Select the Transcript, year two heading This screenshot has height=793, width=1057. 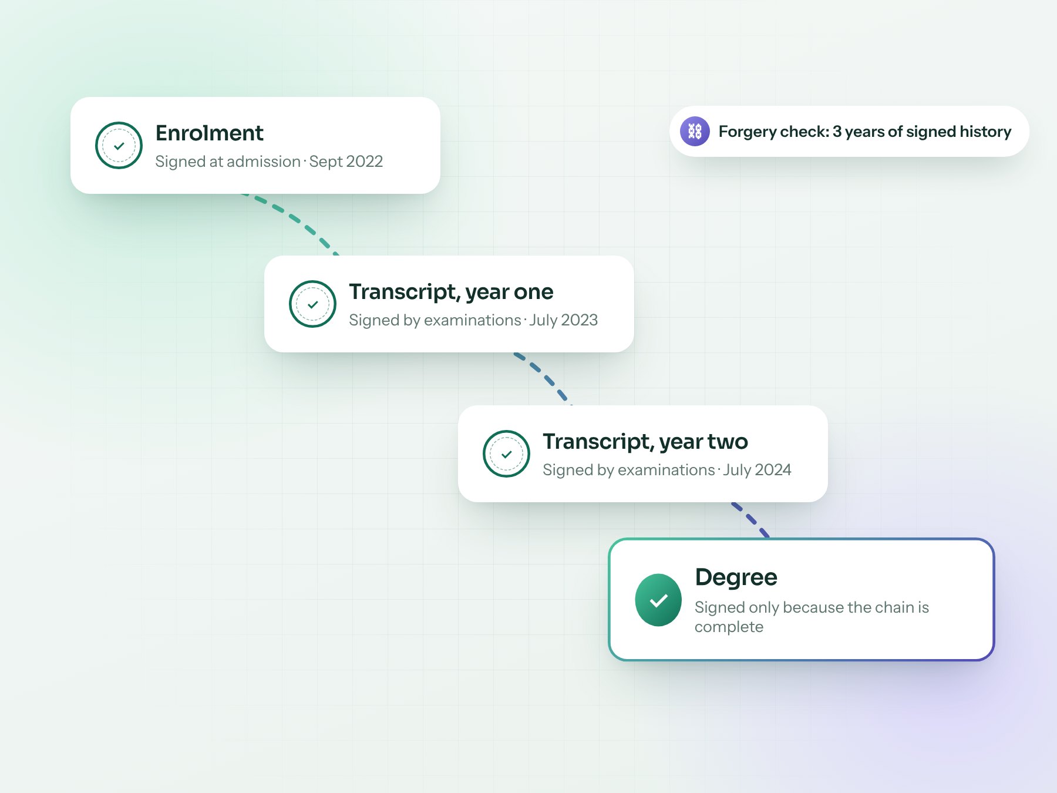point(645,442)
